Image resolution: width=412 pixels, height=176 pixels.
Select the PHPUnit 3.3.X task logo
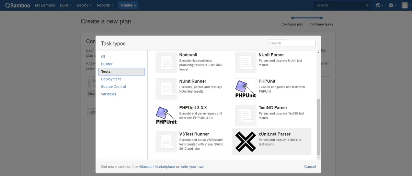(x=166, y=115)
